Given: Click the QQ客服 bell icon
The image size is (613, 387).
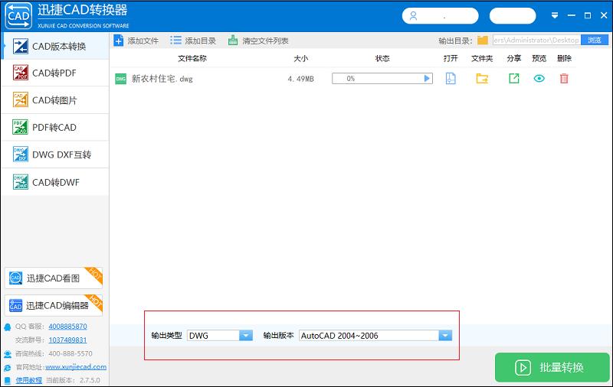Looking at the screenshot, I should (8, 327).
